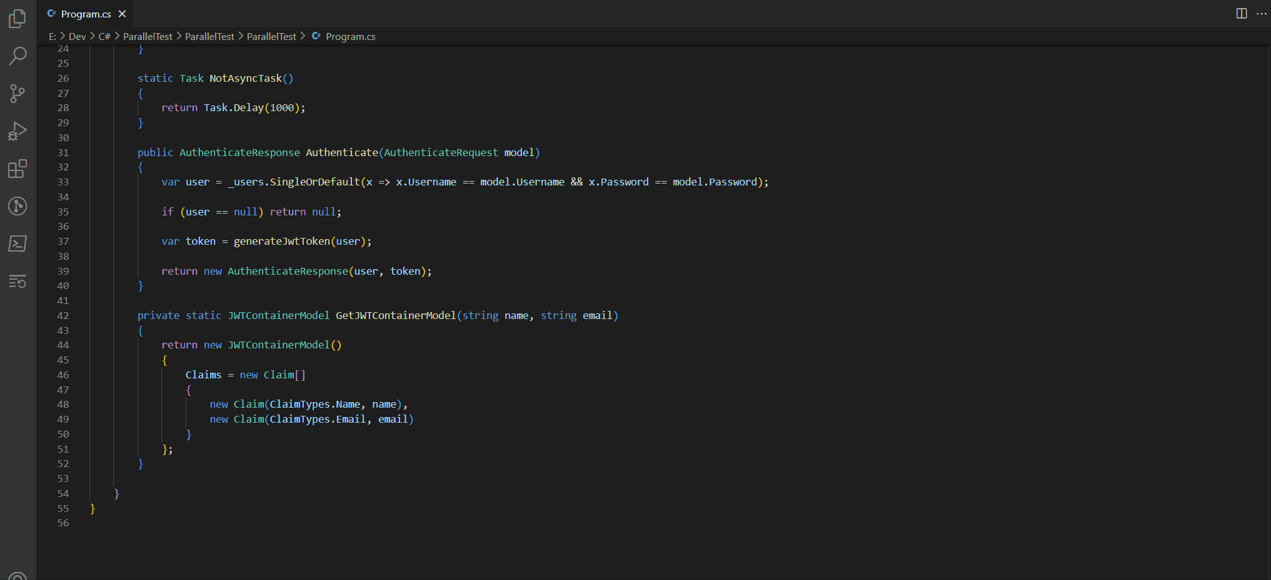Split the editor to the right

[x=1242, y=14]
